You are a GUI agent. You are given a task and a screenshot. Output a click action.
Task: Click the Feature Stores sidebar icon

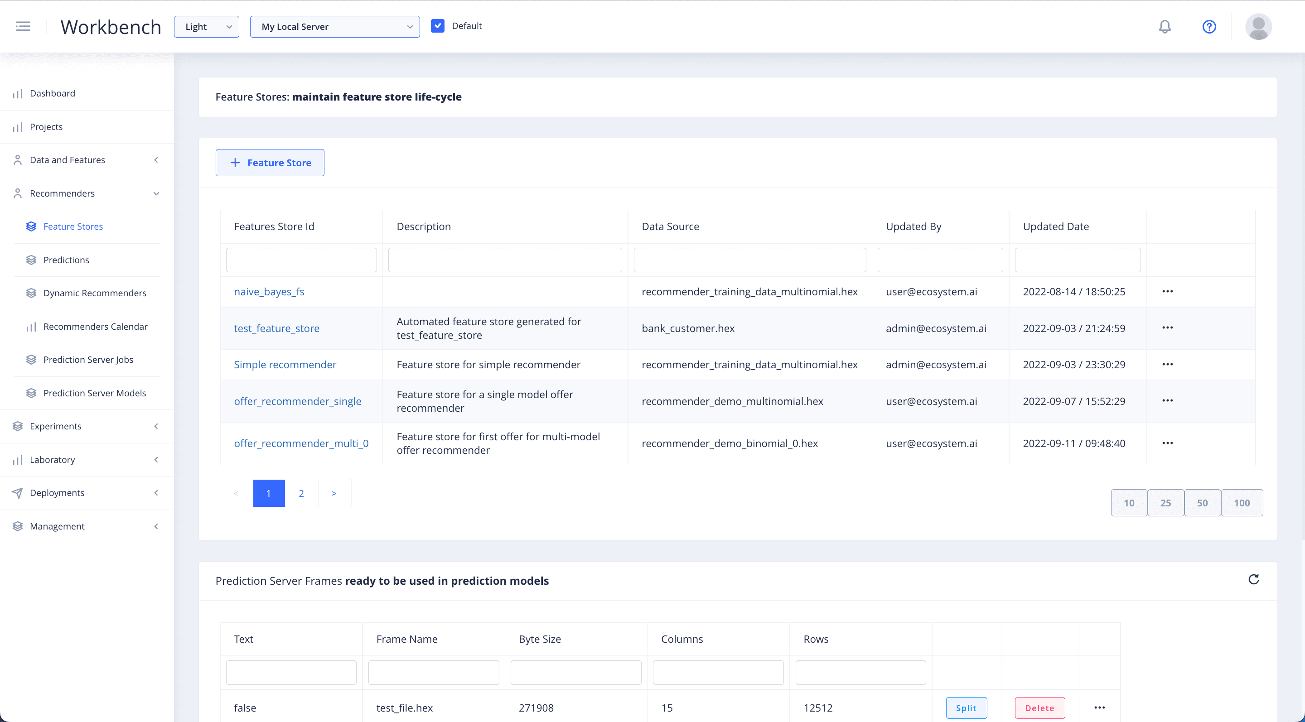[32, 226]
